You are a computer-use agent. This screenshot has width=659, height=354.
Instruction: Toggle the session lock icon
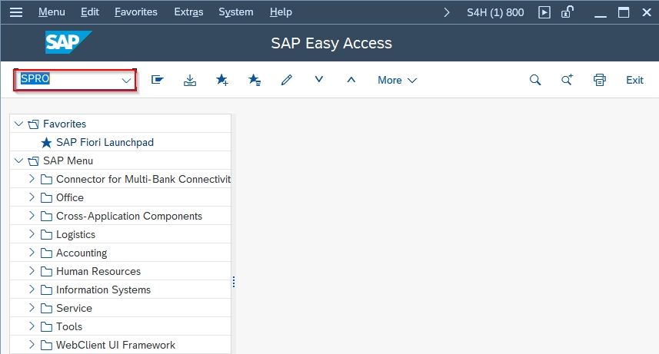[567, 12]
